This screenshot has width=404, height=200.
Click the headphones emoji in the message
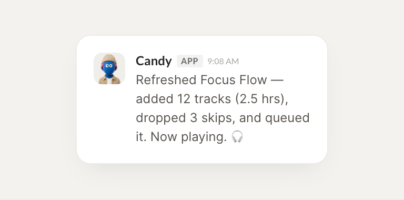(x=237, y=137)
